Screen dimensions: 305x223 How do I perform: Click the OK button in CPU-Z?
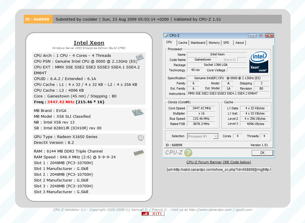click(x=262, y=153)
